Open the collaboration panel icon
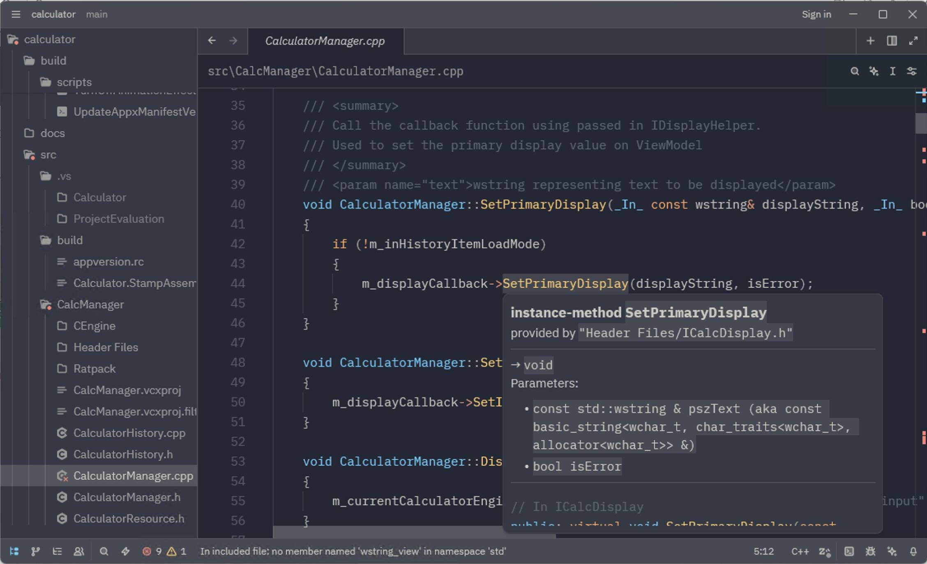The image size is (927, 564). coord(79,551)
